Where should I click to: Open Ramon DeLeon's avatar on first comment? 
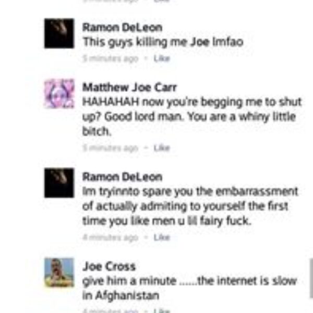point(59,33)
